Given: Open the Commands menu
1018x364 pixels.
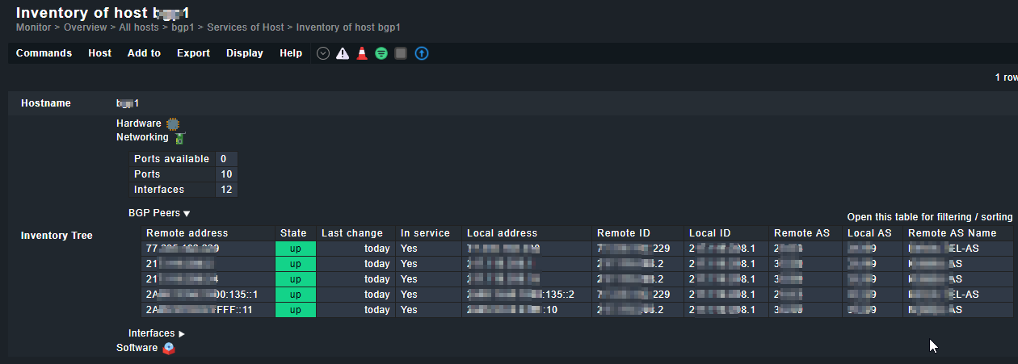Looking at the screenshot, I should coord(44,53).
